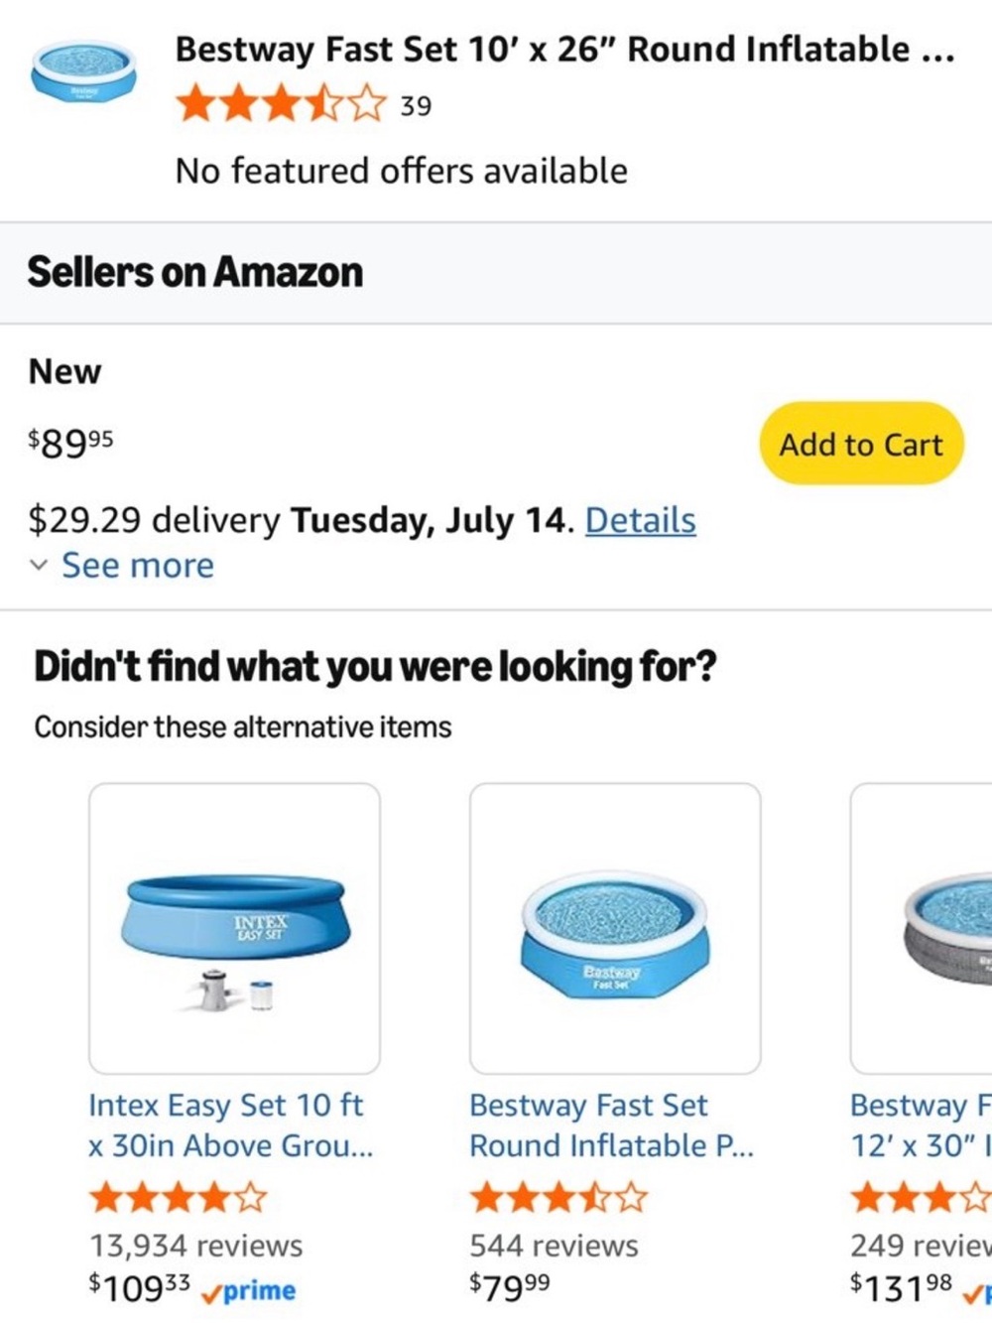Open the 39 ratings count

(x=416, y=105)
